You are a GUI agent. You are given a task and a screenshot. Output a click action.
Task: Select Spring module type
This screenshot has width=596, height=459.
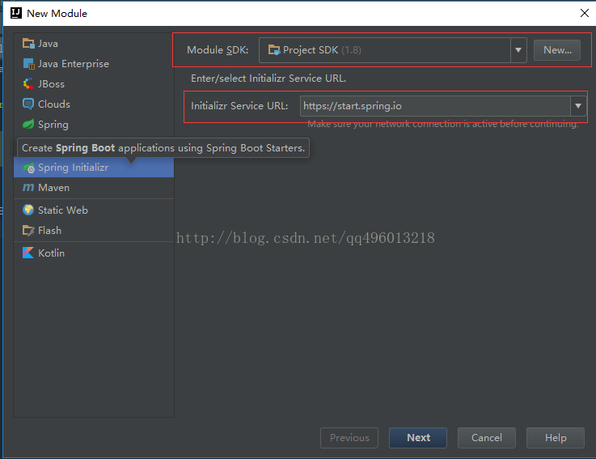coord(94,124)
